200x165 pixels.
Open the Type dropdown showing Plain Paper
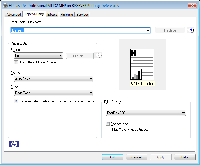point(53,93)
